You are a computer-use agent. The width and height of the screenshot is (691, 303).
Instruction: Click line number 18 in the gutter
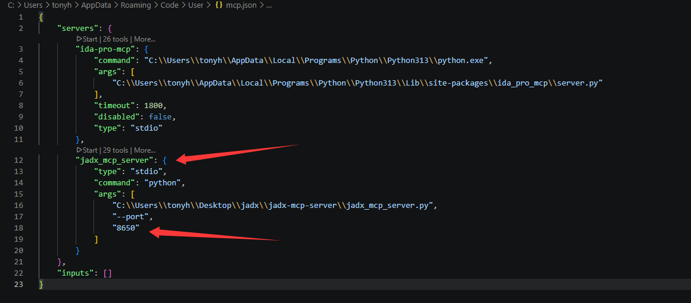pos(18,228)
